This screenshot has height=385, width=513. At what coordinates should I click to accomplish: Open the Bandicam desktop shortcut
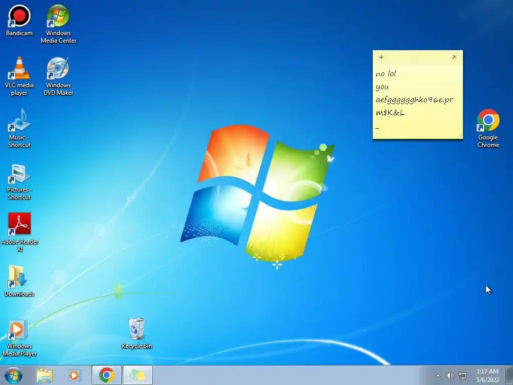click(x=20, y=20)
